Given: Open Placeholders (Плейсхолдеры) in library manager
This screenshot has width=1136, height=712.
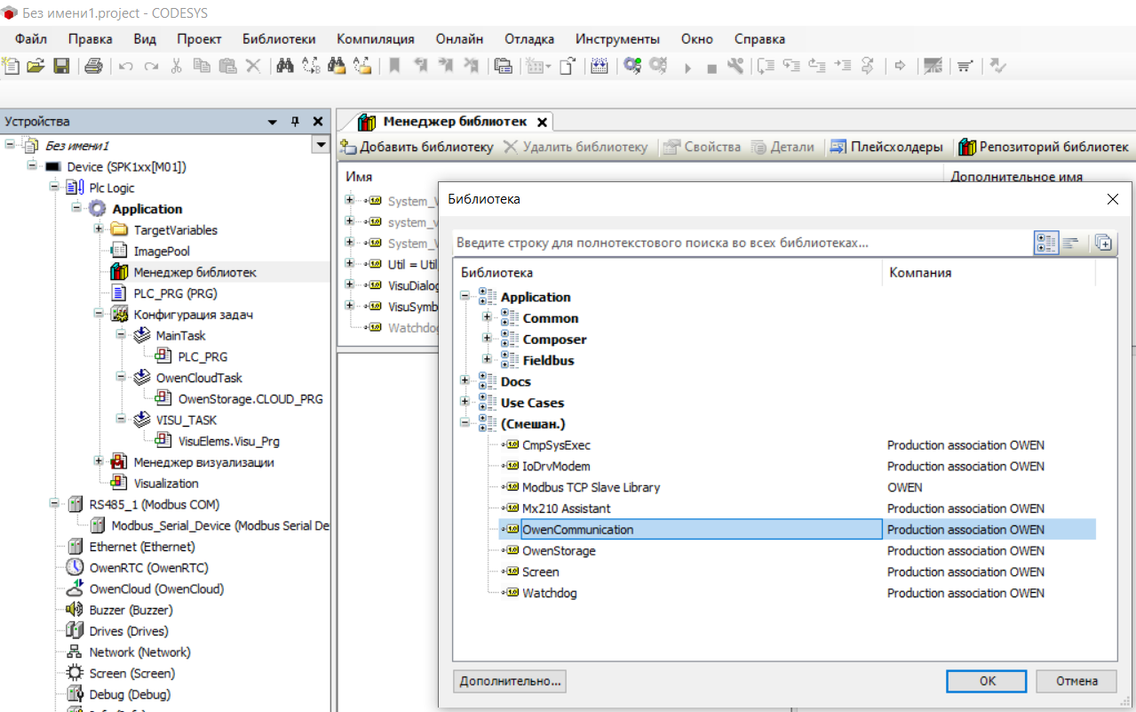Looking at the screenshot, I should coord(886,147).
